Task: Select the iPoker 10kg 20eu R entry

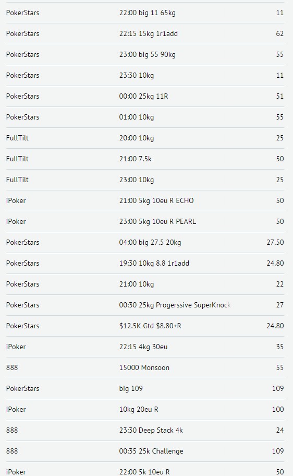Action: pyautogui.click(x=145, y=410)
